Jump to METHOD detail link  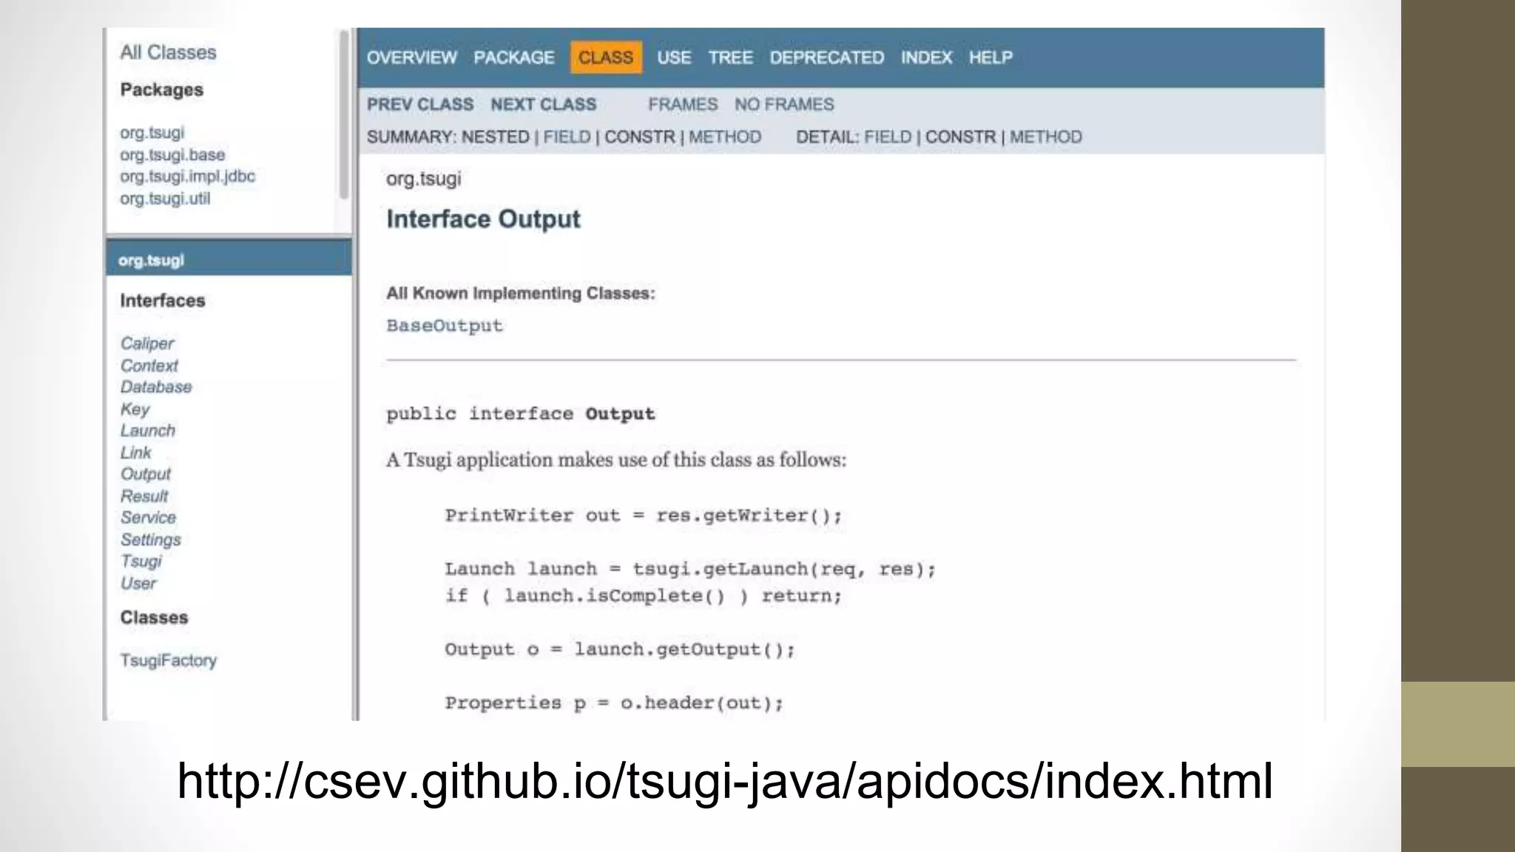click(x=1045, y=137)
